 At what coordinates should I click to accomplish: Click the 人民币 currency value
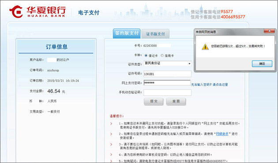point(52,101)
